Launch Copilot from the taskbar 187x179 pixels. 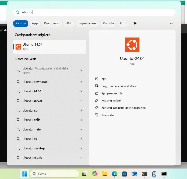(95, 174)
